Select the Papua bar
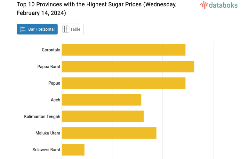This screenshot has width=241, height=159. tap(124, 83)
